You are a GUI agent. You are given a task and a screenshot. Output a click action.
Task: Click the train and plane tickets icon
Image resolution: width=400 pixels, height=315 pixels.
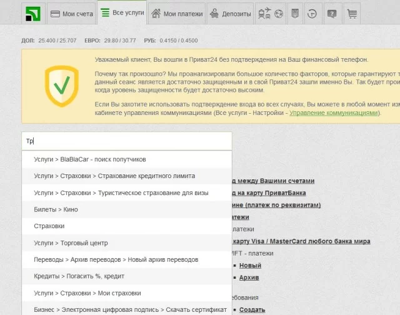pos(264,13)
